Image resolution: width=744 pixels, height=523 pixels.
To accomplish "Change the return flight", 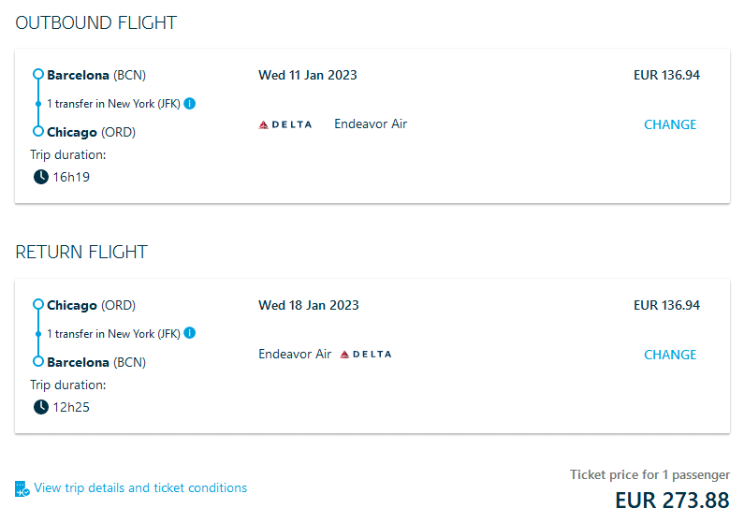I will [670, 355].
